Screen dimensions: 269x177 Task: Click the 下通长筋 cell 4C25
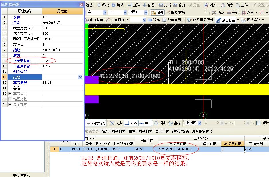coord(256,149)
